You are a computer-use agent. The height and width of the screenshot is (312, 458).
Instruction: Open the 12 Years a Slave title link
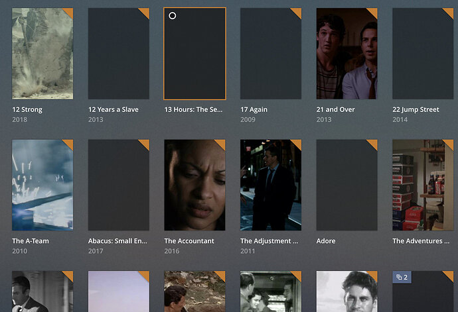114,110
